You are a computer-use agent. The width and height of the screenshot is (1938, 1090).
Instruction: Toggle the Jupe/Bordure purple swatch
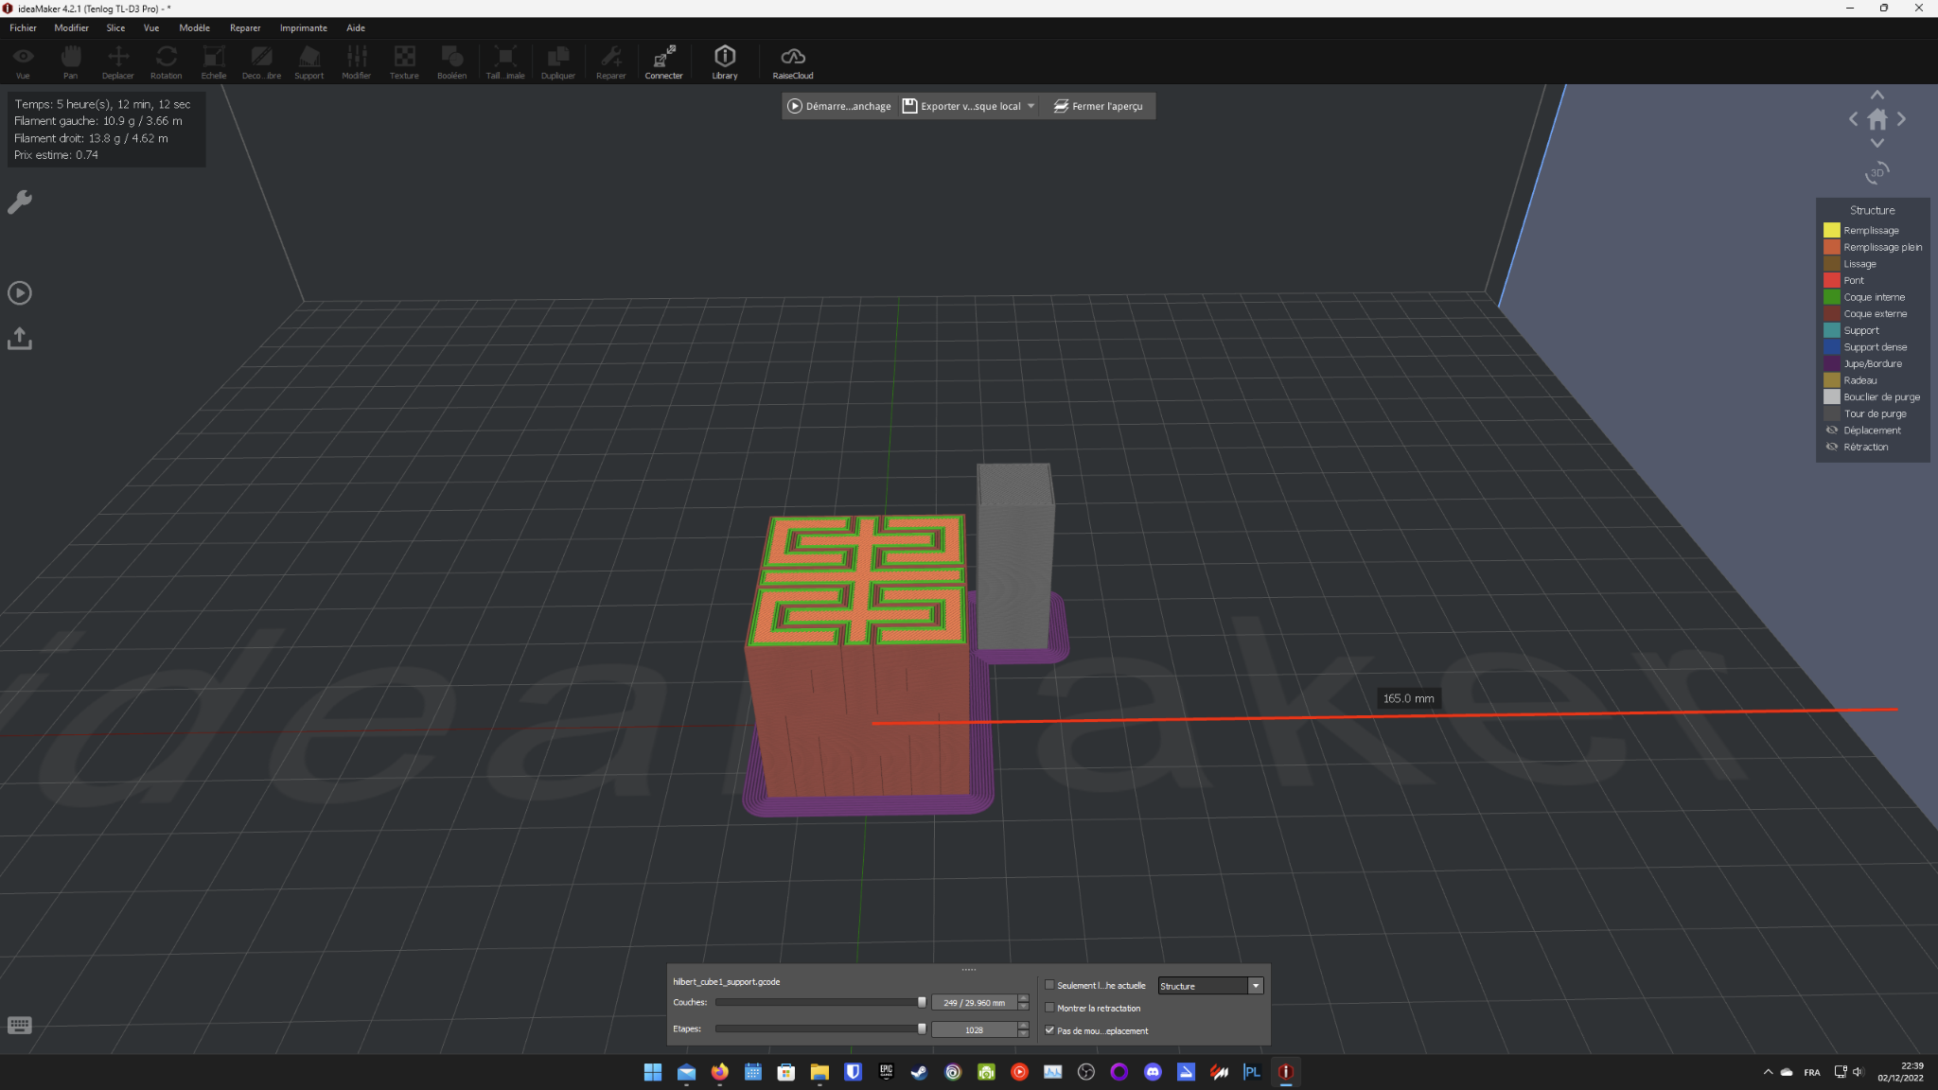[1832, 363]
